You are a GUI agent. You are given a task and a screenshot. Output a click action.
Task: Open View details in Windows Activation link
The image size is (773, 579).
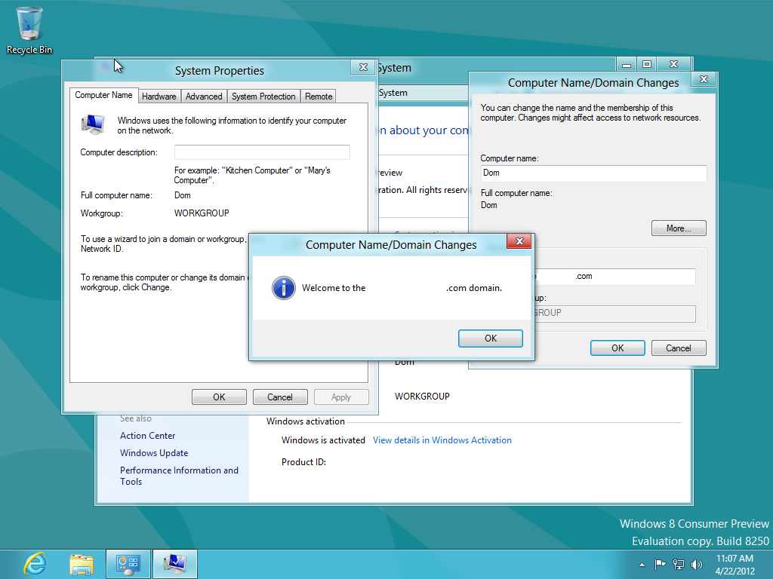[442, 440]
